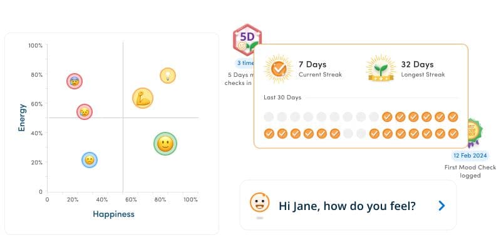Click the last checked day in top row
Viewport: 501px width, 250px height.
453,117
